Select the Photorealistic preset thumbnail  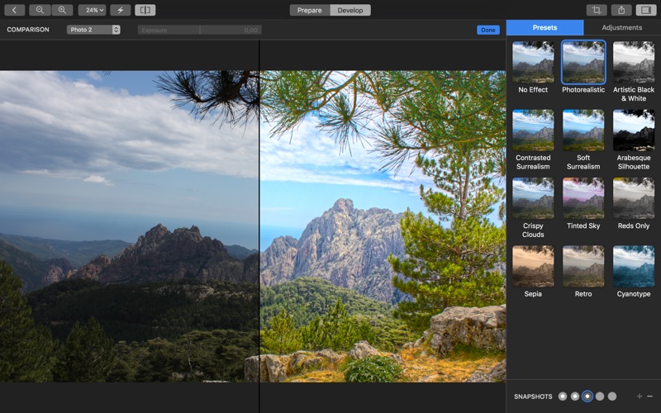(583, 62)
